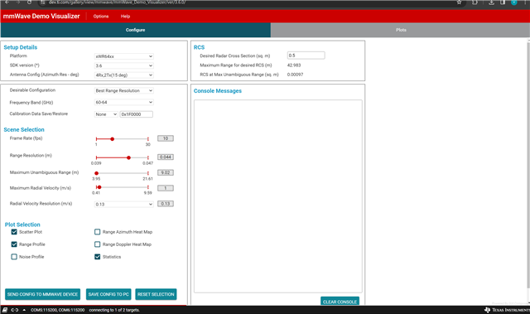
Task: Click the Clear Console button
Action: click(340, 302)
